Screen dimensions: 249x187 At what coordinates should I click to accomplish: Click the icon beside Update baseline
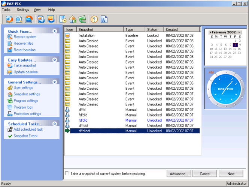click(10, 72)
